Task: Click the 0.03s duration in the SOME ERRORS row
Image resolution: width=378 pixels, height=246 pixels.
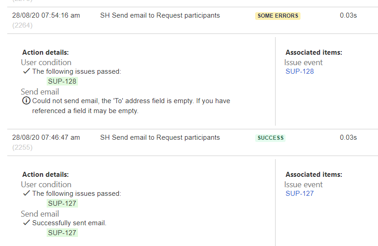Action: [x=349, y=15]
